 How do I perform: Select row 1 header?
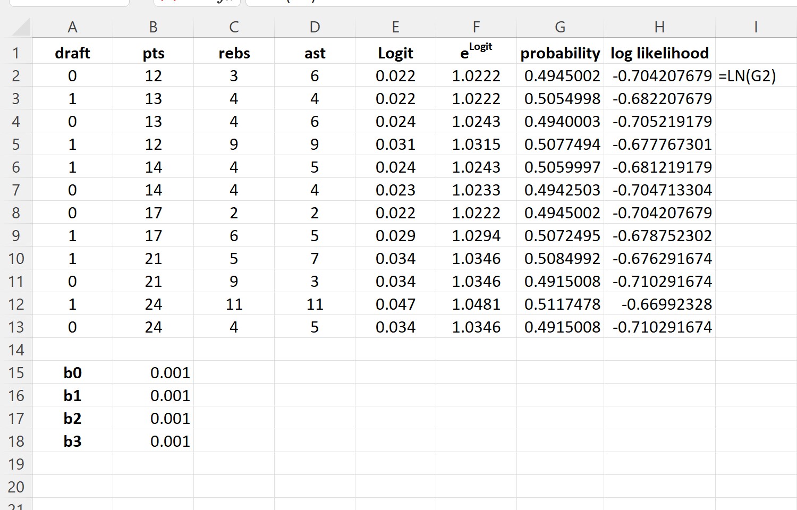(17, 52)
